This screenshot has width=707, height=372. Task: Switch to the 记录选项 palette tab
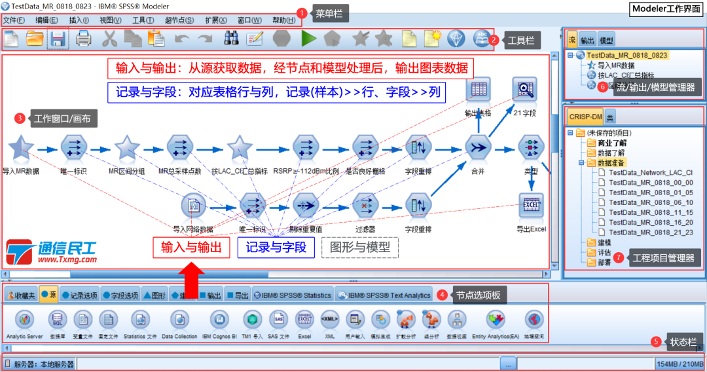pos(79,295)
